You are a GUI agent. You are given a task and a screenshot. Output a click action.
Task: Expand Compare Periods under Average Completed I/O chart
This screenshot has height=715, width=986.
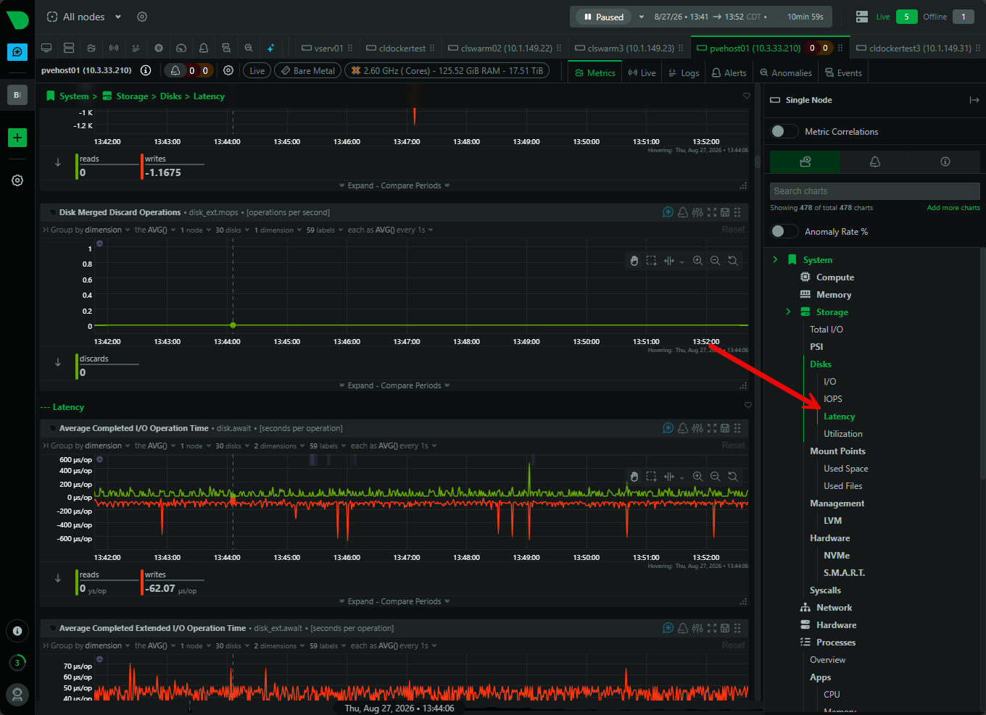pyautogui.click(x=394, y=601)
